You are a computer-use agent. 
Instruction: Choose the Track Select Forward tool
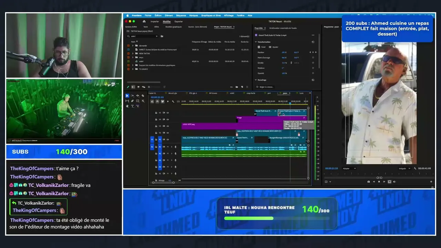coord(132,96)
